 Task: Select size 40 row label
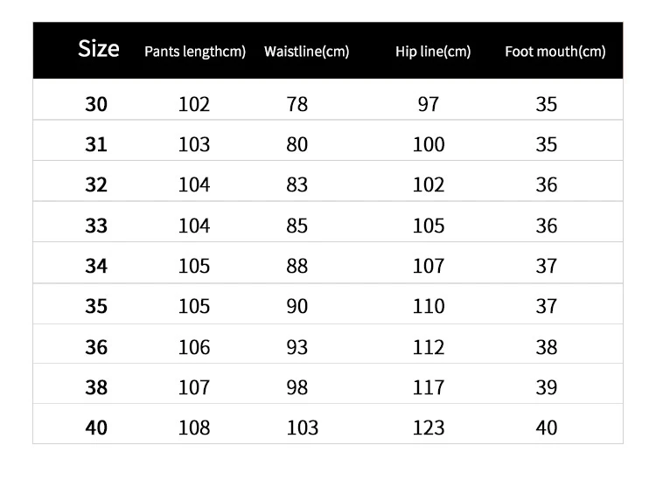click(x=96, y=428)
